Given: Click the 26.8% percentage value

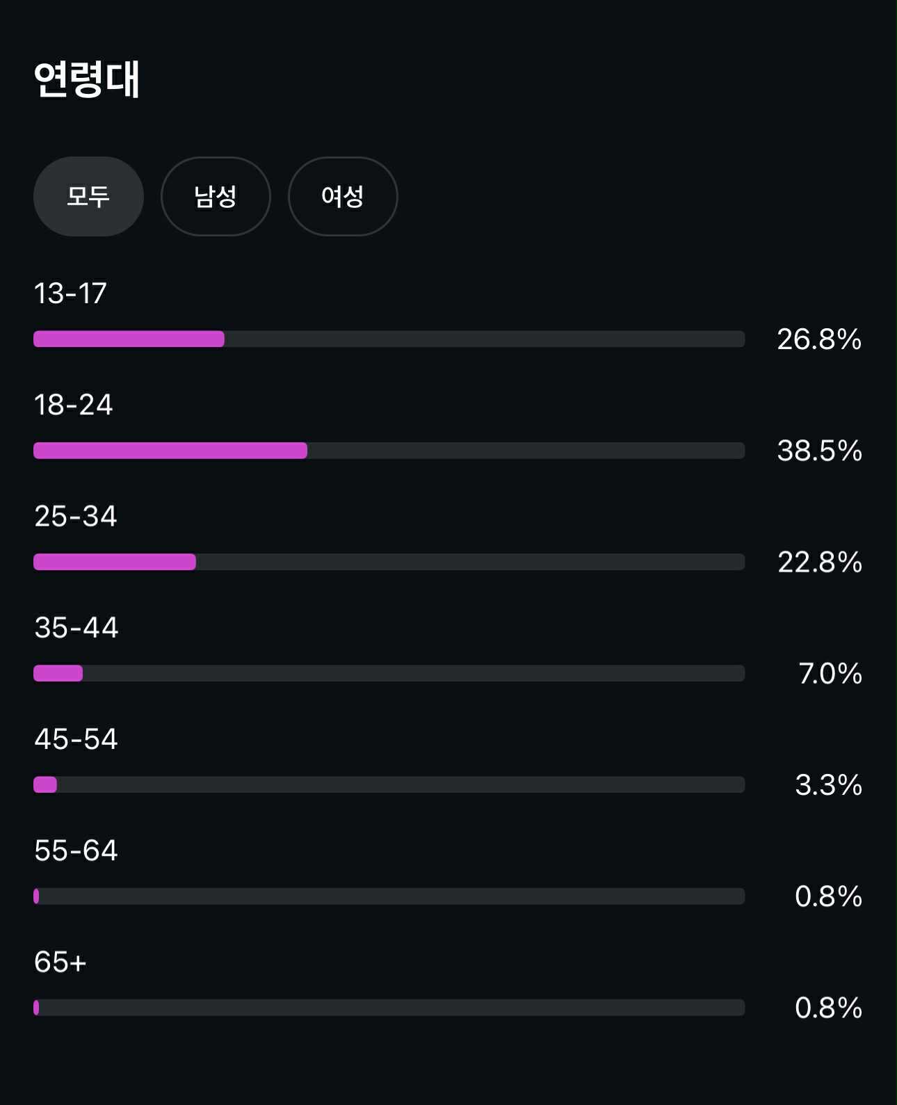Looking at the screenshot, I should pos(819,339).
